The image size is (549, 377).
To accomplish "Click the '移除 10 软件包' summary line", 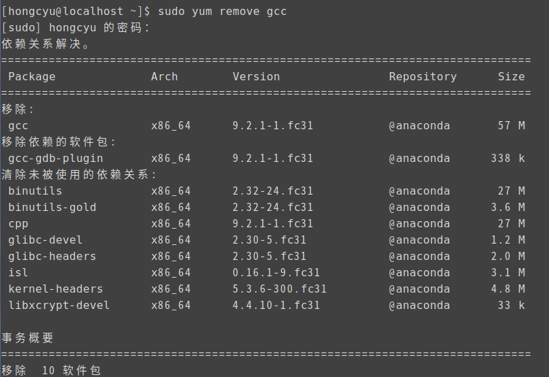I will [x=52, y=370].
